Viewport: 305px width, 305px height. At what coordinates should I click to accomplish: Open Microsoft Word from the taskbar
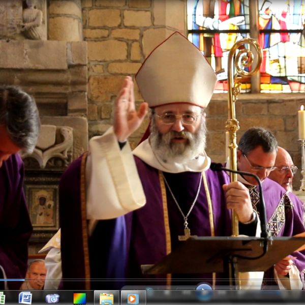25,298
